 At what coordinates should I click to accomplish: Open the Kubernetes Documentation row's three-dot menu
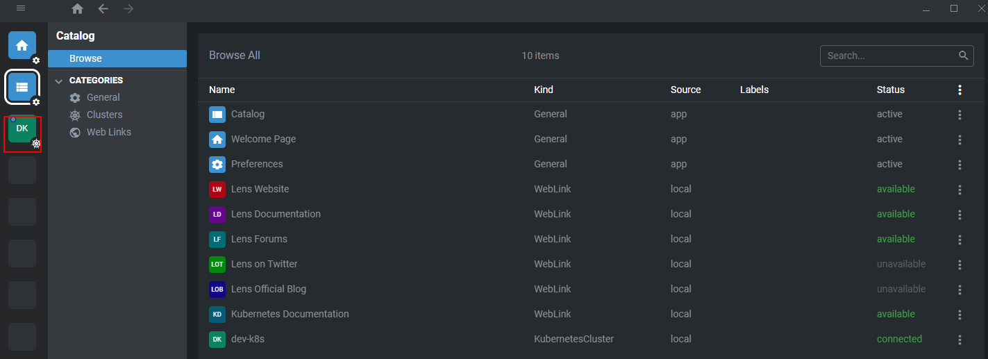click(x=960, y=315)
